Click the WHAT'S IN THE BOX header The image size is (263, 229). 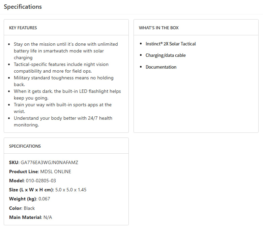point(161,28)
